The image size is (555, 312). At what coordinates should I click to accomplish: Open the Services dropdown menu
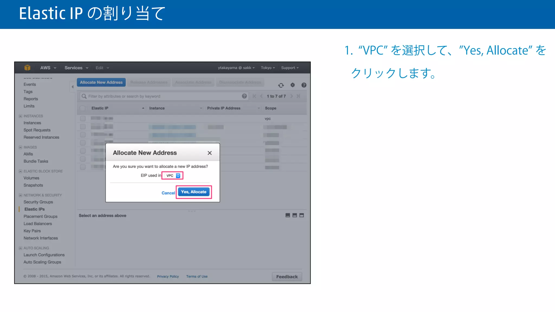[x=76, y=68]
